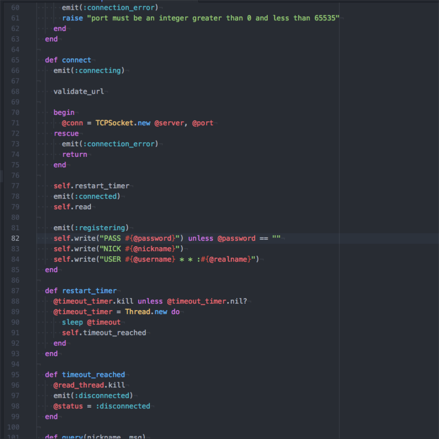The image size is (439, 439).
Task: Click the 'self.read' call
Action: [x=72, y=207]
